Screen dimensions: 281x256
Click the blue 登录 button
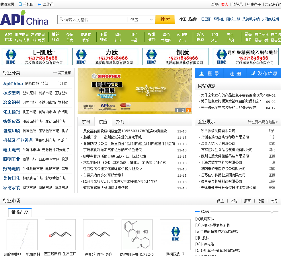coord(209,73)
